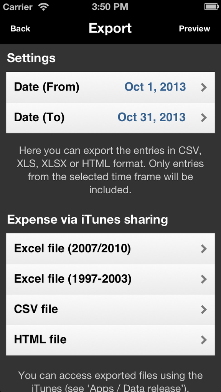This screenshot has width=221, height=392.
Task: Expand the Date (To) chevron arrow
Action: tap(204, 118)
